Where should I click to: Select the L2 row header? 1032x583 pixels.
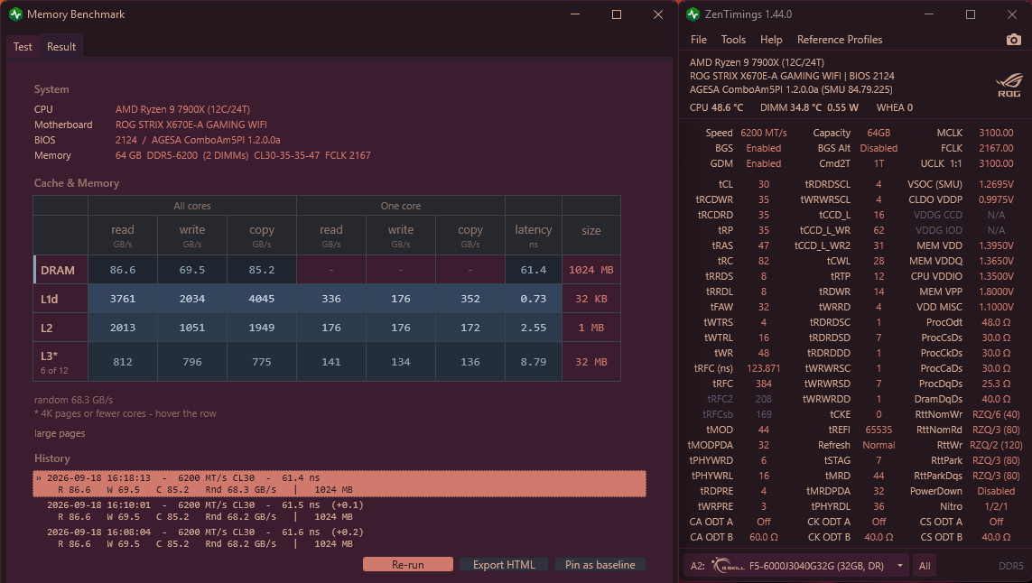60,328
